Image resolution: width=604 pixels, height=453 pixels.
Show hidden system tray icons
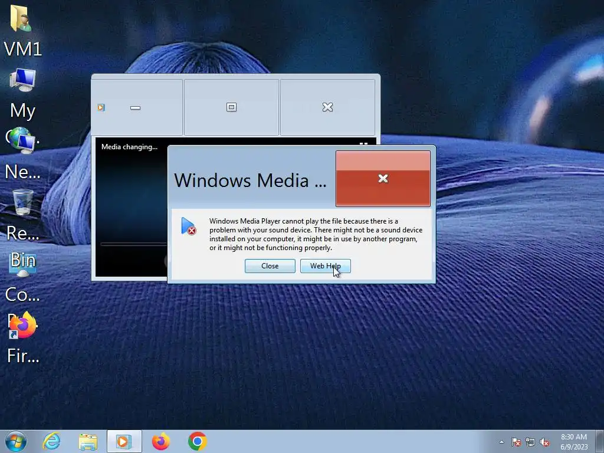click(501, 442)
